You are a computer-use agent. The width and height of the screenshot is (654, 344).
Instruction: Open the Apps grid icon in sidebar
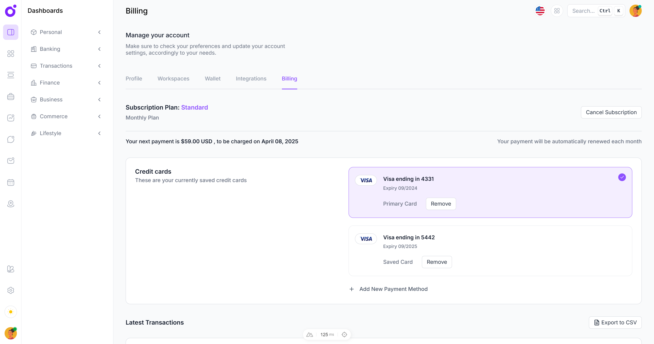point(11,54)
